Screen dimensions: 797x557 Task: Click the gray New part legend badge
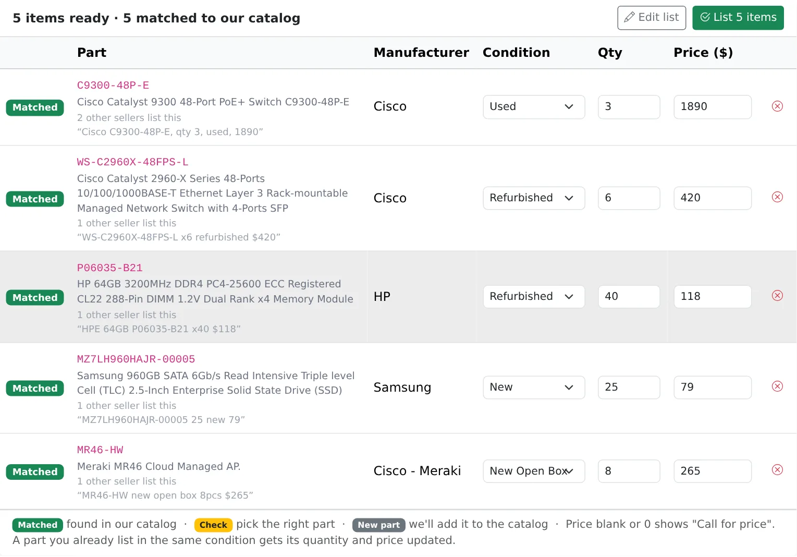379,525
